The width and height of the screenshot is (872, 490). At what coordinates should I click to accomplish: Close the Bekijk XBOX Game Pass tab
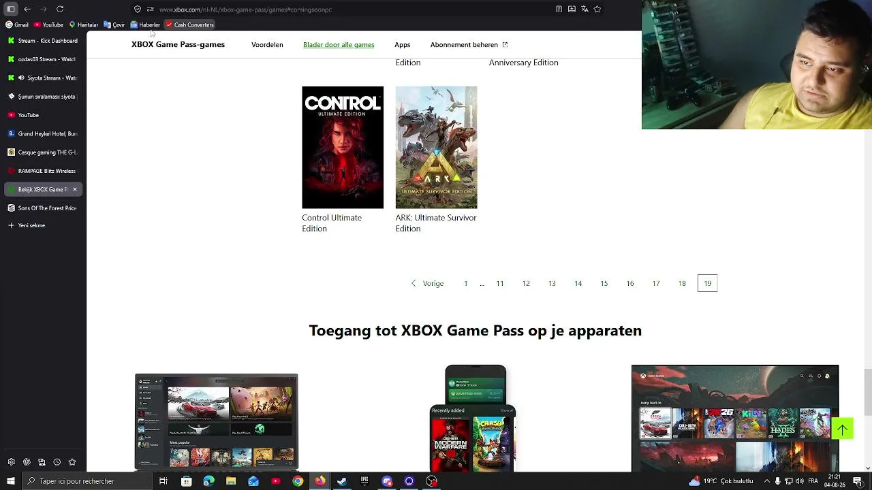pos(75,189)
